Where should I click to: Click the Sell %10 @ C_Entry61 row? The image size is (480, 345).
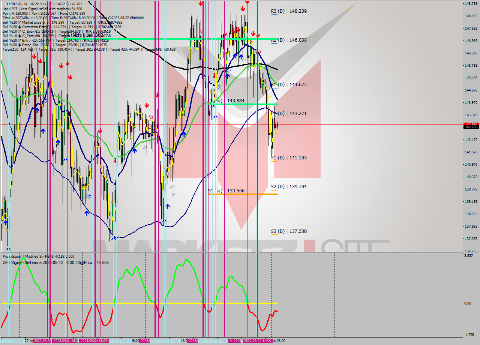click(56, 31)
